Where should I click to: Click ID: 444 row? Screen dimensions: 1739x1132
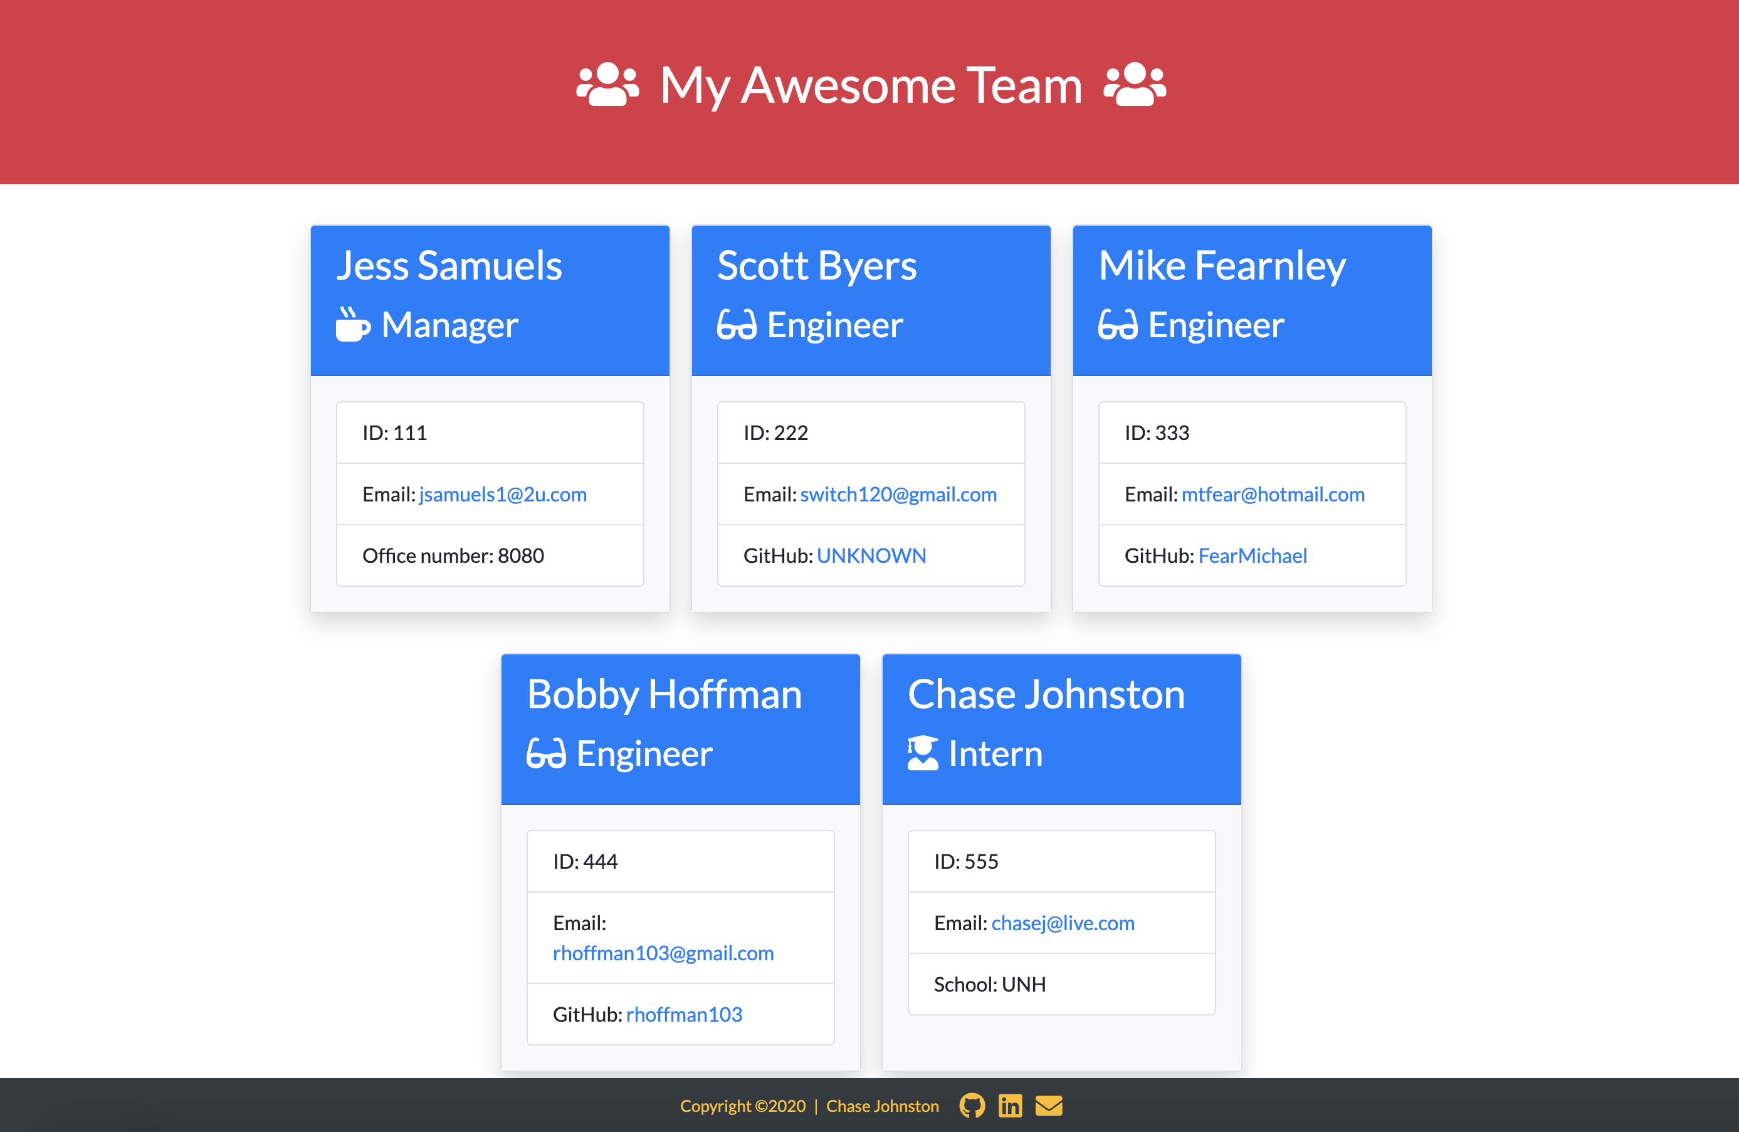coord(680,862)
